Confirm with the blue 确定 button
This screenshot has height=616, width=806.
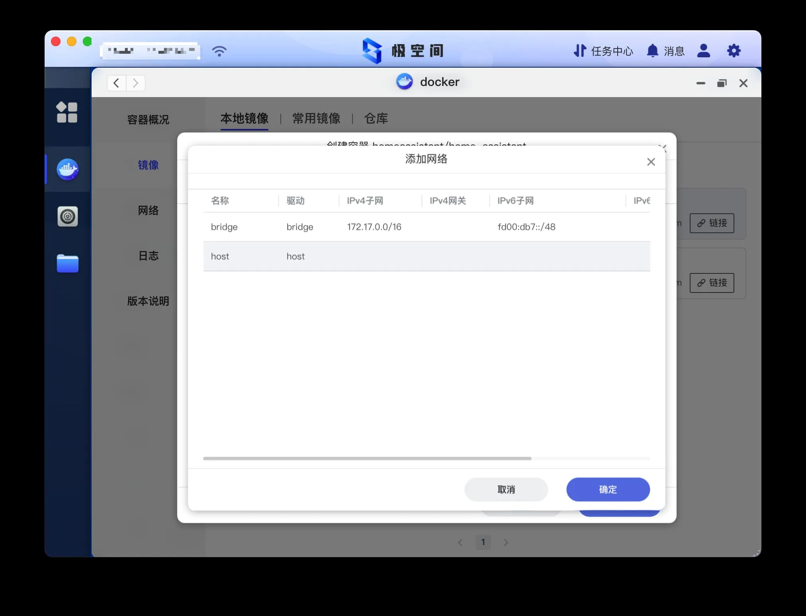608,489
